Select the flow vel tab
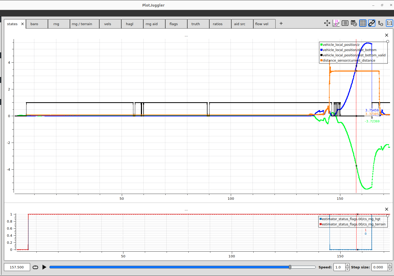The image size is (394, 276). pyautogui.click(x=262, y=24)
